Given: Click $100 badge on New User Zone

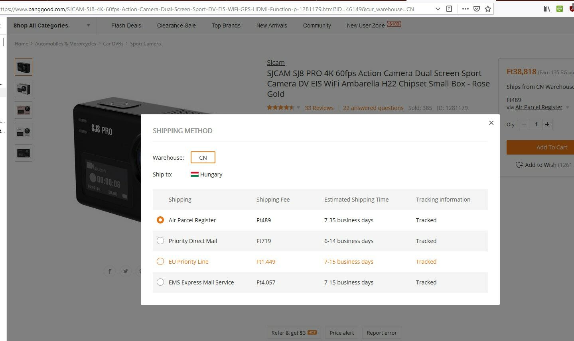Looking at the screenshot, I should pyautogui.click(x=394, y=24).
